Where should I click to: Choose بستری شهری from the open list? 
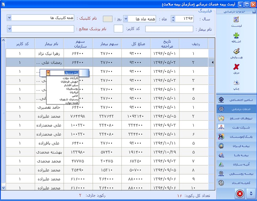point(69,99)
